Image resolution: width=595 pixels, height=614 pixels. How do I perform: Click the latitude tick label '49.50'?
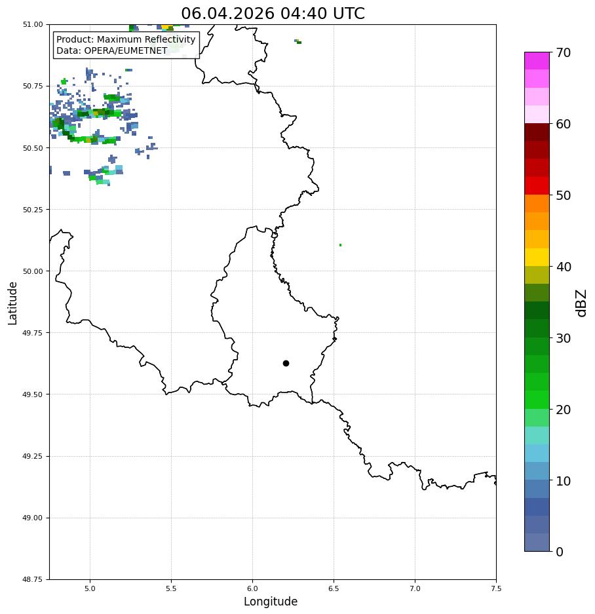point(33,394)
